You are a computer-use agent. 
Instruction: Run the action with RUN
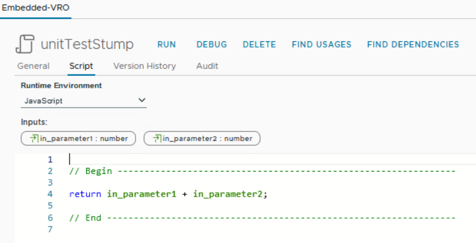click(166, 44)
